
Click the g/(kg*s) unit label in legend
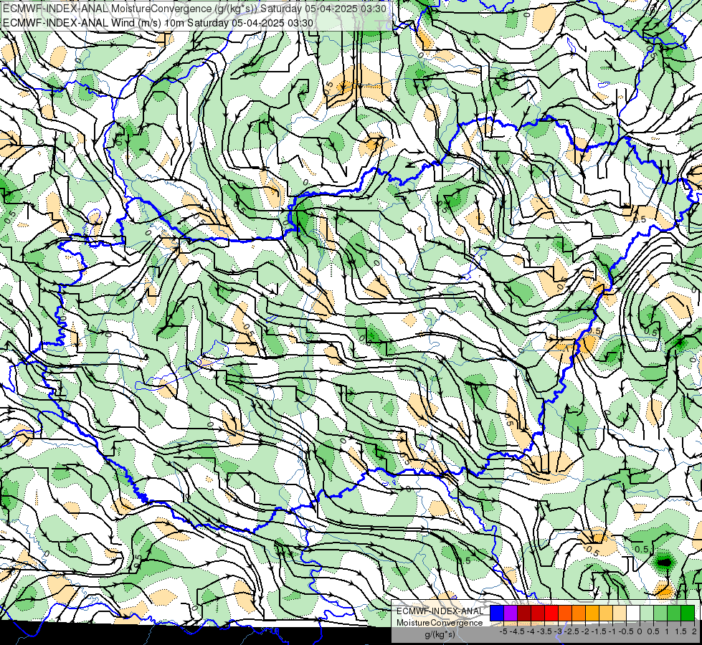click(440, 635)
